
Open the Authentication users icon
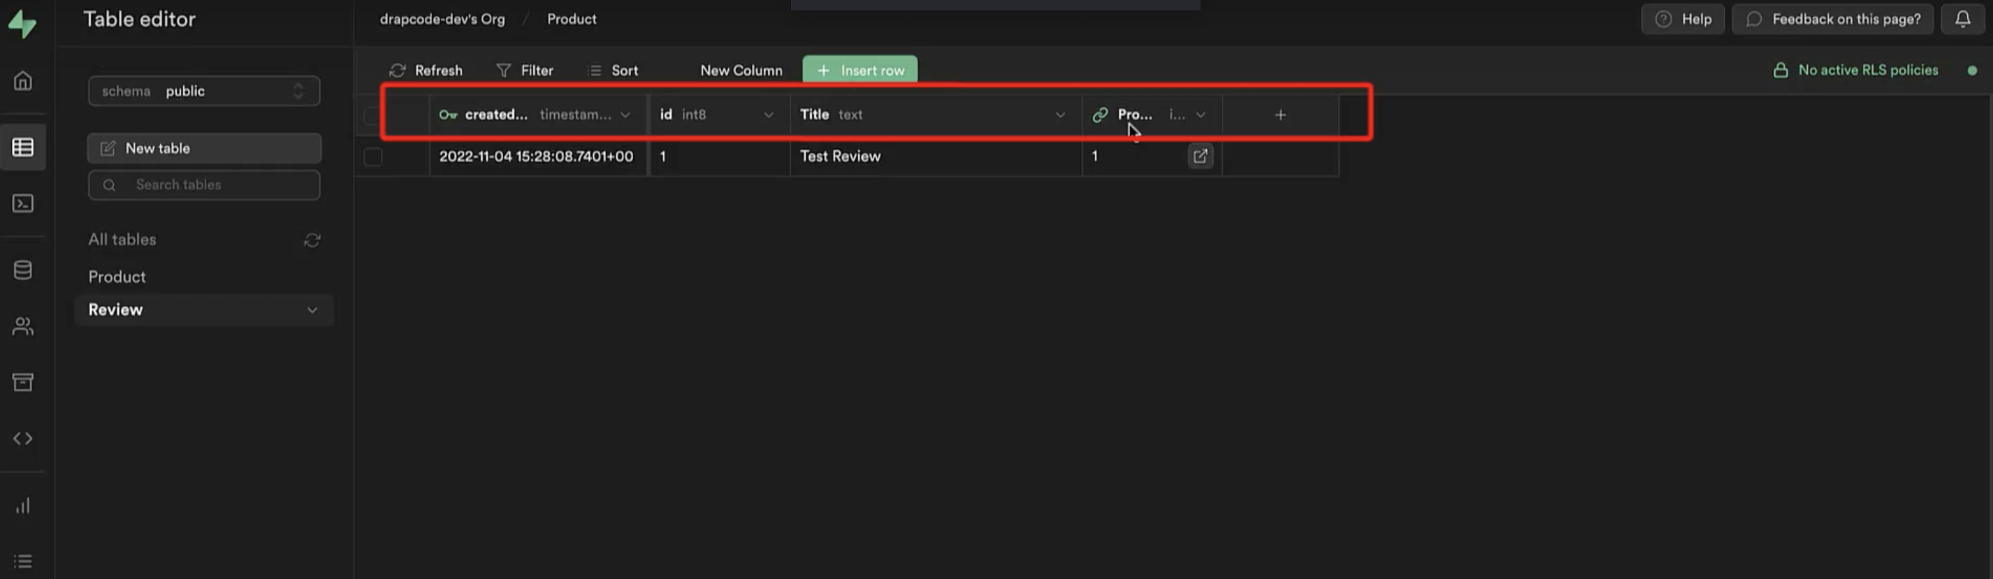23,326
